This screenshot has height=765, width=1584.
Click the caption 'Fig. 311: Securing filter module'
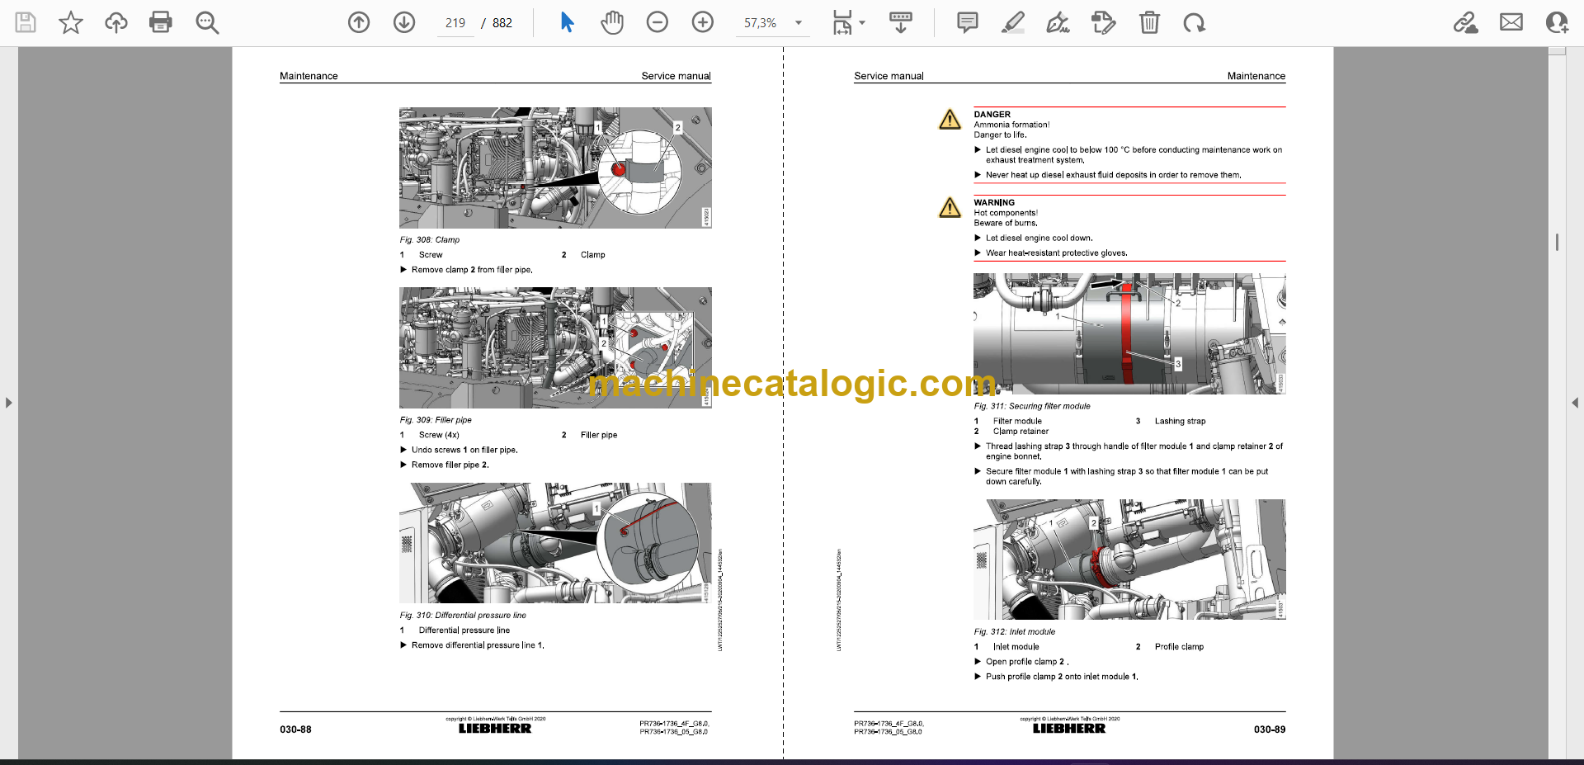click(x=1032, y=406)
